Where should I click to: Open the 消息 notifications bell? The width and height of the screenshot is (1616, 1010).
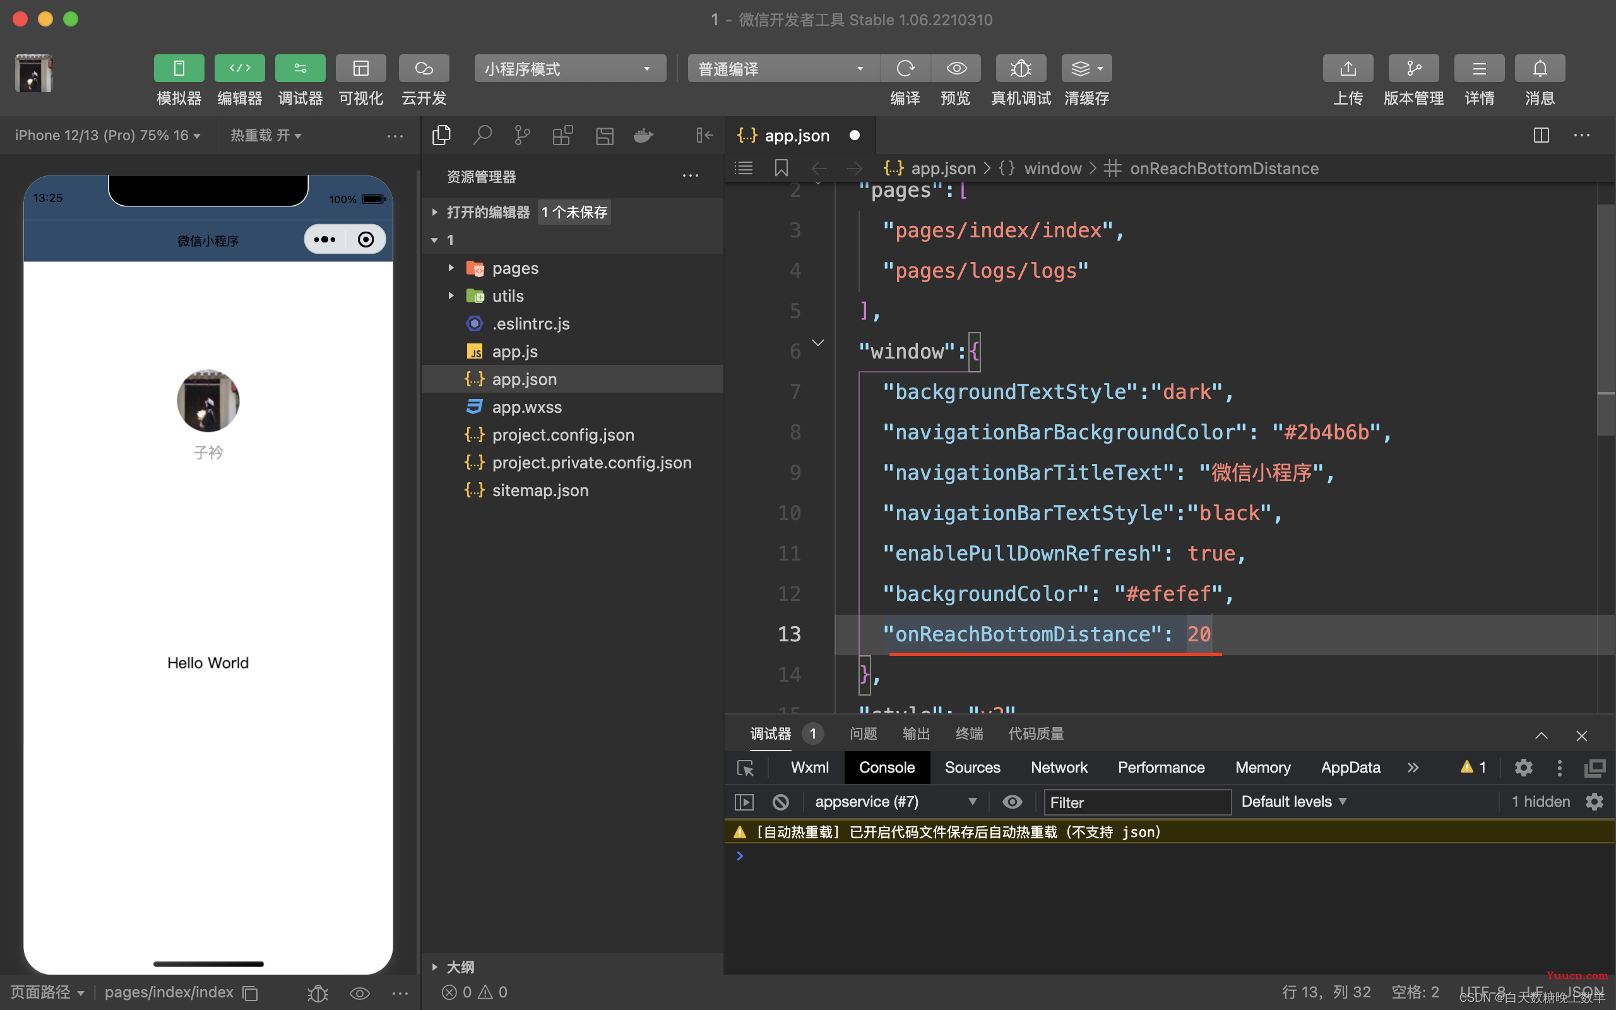1540,68
